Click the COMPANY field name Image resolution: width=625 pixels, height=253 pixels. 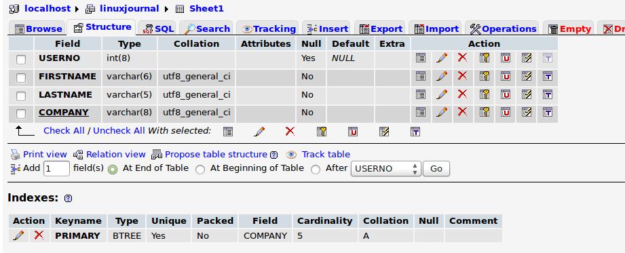64,113
